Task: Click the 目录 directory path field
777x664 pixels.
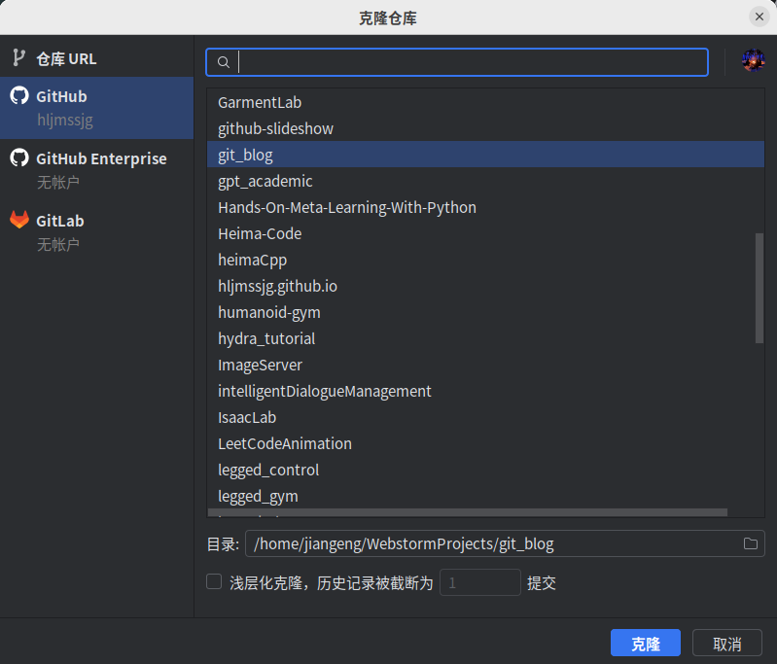Action: [x=505, y=543]
